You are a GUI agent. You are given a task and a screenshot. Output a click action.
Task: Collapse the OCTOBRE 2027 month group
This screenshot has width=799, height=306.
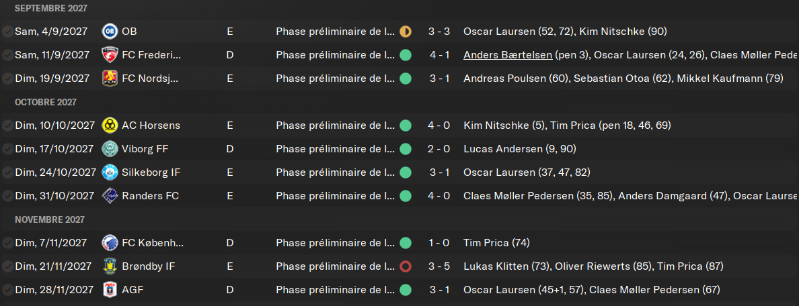pos(46,102)
